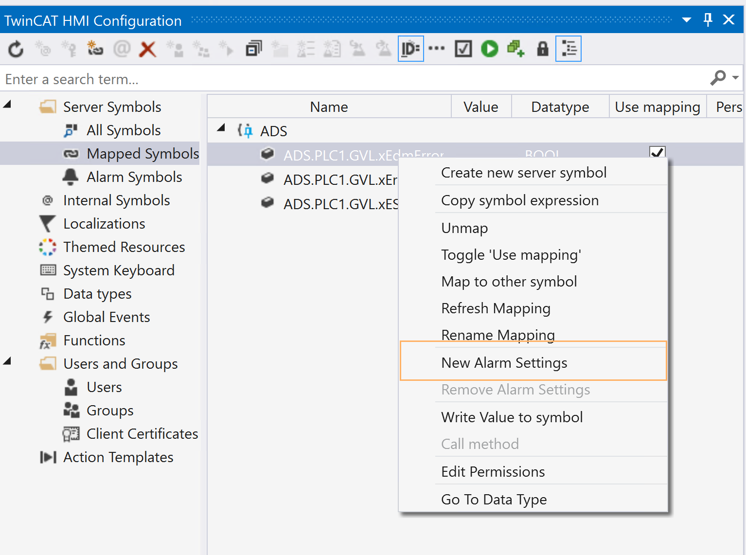Choose Map to other symbol

pos(509,282)
